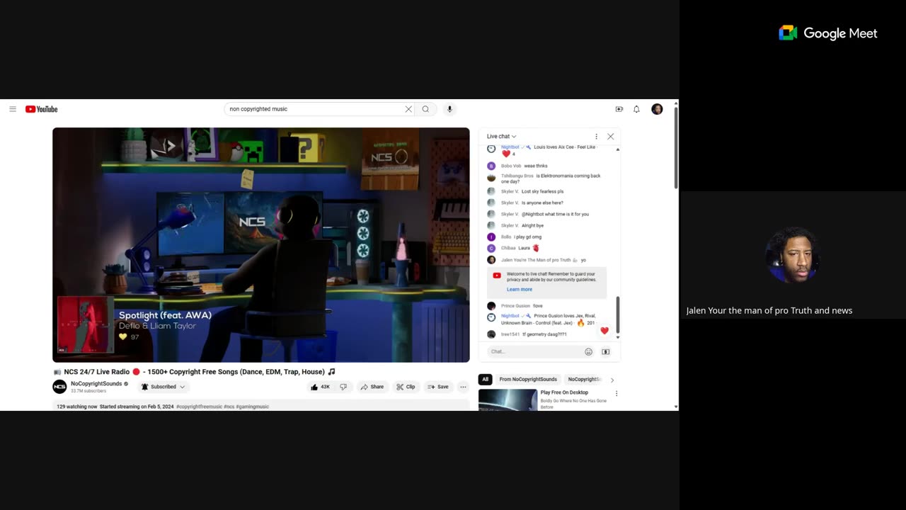Click the page vertical scrollbar thumb
The image size is (906, 510).
click(x=676, y=147)
